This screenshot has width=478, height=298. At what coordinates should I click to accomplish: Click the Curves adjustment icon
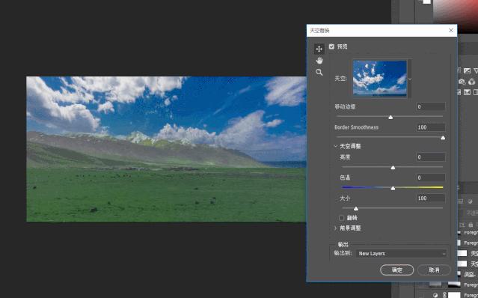467,71
